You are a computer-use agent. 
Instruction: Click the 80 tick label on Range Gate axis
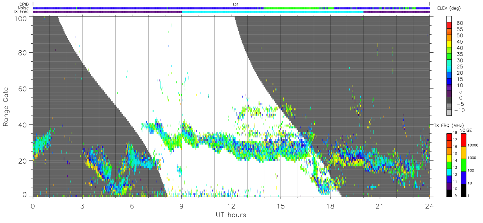23,53
